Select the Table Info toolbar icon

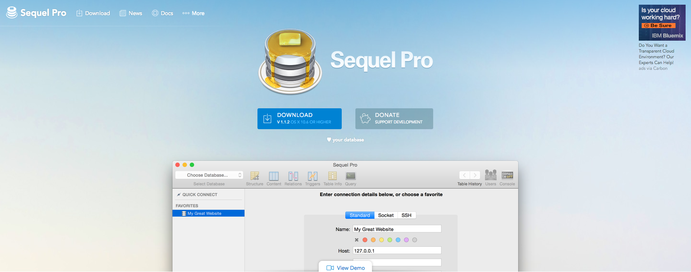click(332, 178)
